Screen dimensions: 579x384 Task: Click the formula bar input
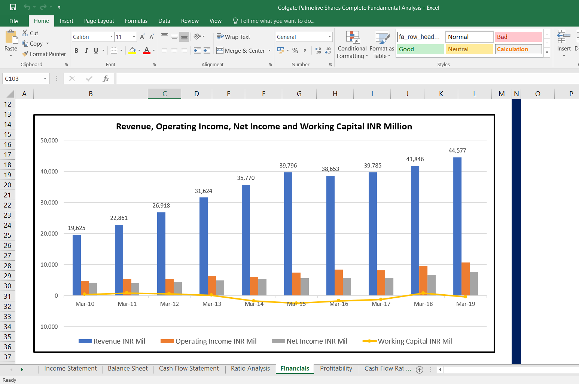347,79
